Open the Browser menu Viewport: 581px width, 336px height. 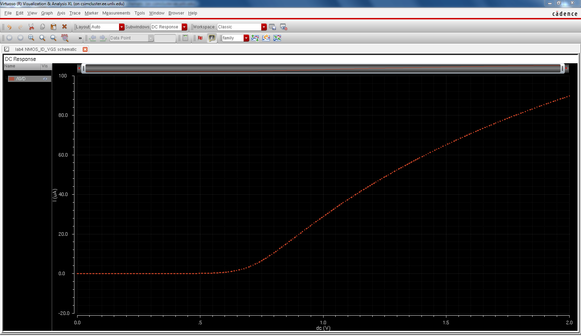point(176,13)
